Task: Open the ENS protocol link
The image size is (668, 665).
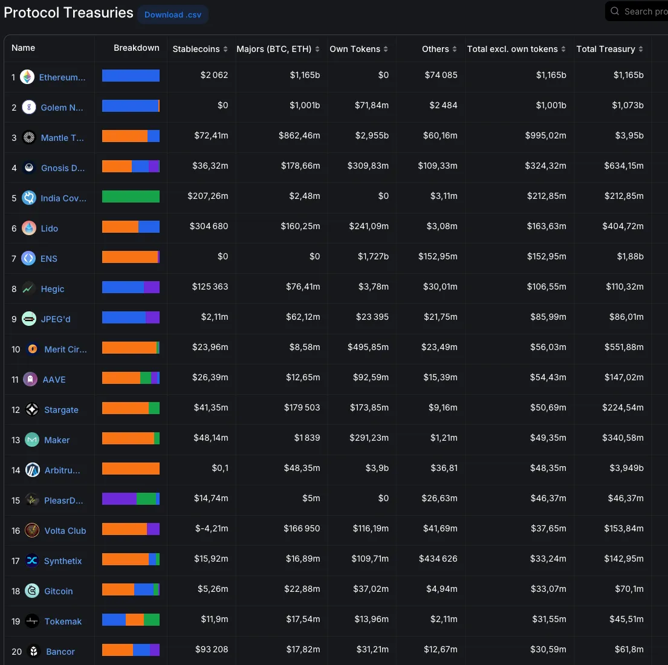Action: click(x=48, y=259)
